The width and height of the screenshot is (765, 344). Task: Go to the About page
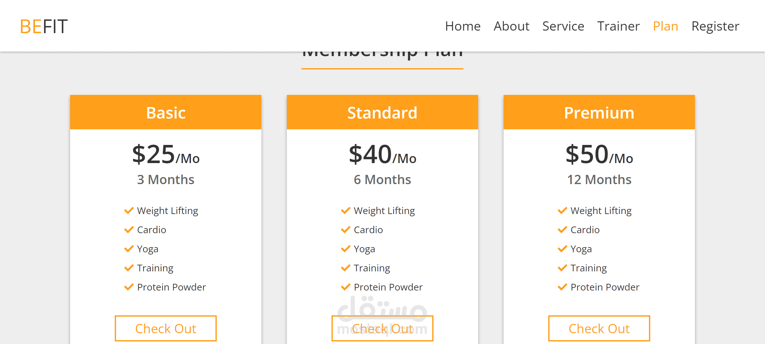pos(511,26)
